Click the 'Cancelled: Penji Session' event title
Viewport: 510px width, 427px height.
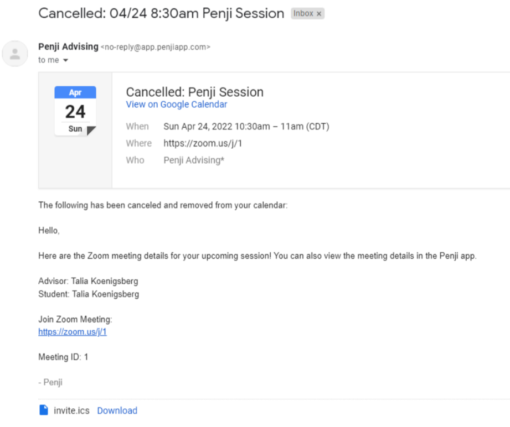tap(194, 92)
